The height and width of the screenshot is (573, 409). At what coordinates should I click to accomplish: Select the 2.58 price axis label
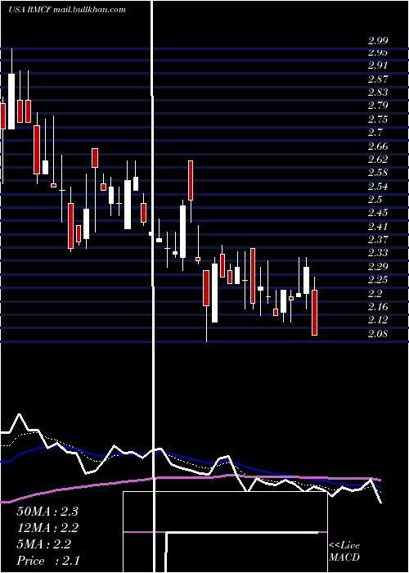pos(378,173)
